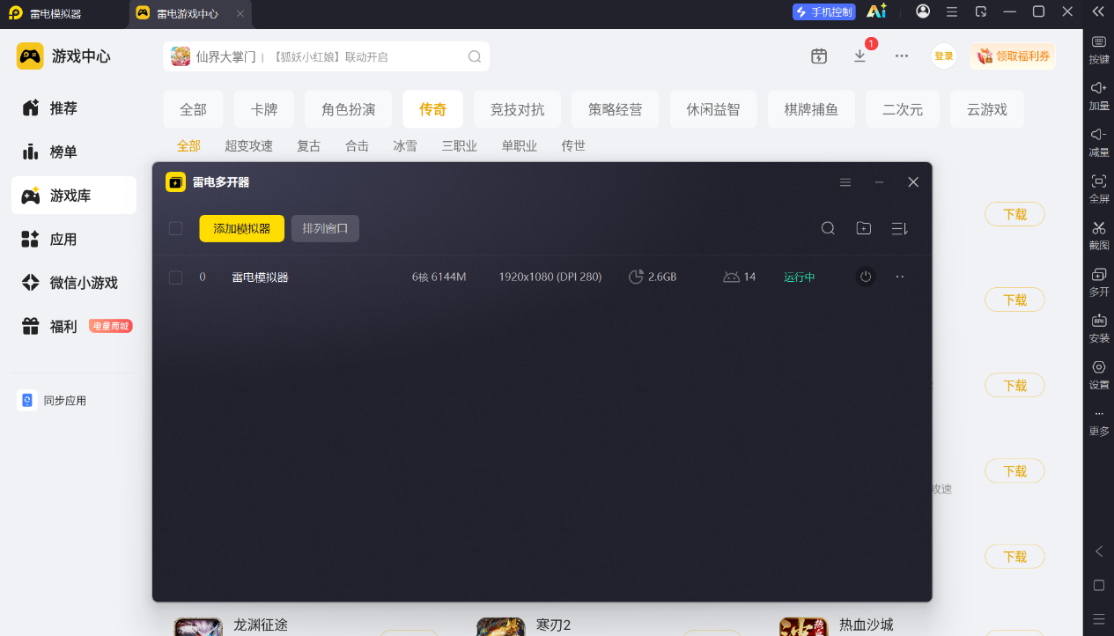Filter by 复古 sub-category
Image resolution: width=1114 pixels, height=636 pixels.
pos(309,146)
